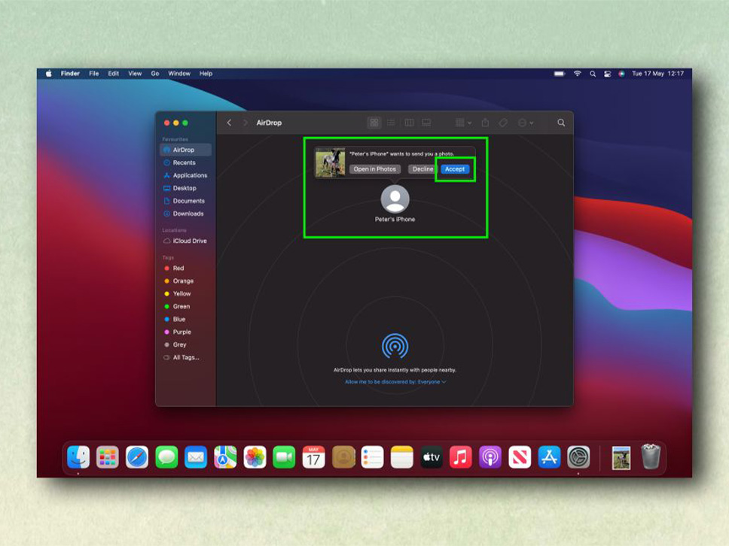This screenshot has width=729, height=546.
Task: Open the Photos app in the Dock
Action: point(255,457)
